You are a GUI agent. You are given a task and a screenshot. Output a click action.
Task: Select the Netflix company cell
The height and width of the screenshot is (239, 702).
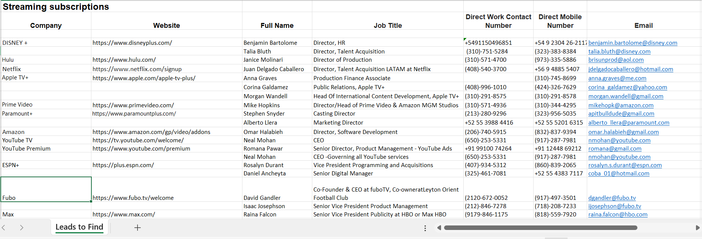point(46,69)
